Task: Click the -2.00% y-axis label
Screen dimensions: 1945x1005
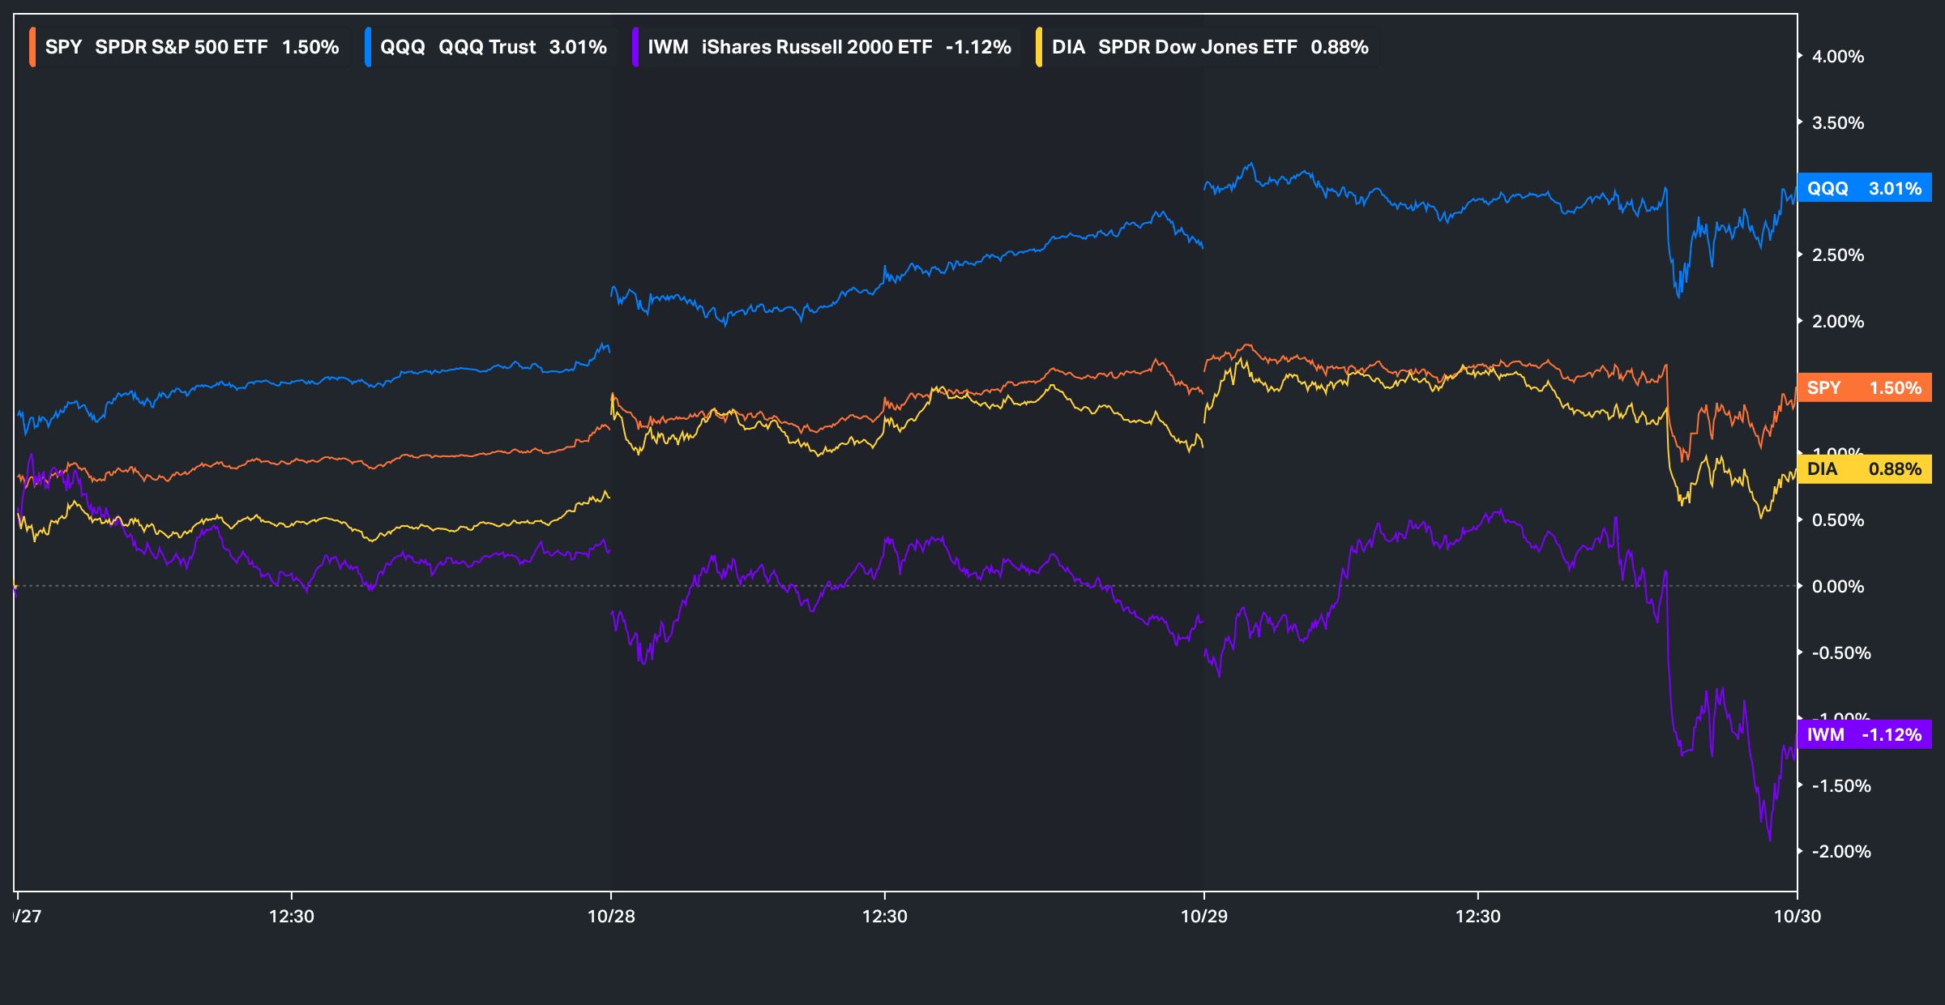Action: [1840, 851]
